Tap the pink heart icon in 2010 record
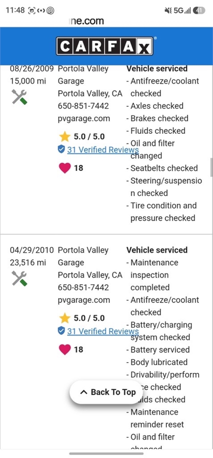Viewport: 213px width, 458px height. coord(65,349)
